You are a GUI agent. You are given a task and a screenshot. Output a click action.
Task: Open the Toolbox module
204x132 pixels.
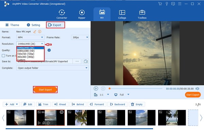[142, 14]
